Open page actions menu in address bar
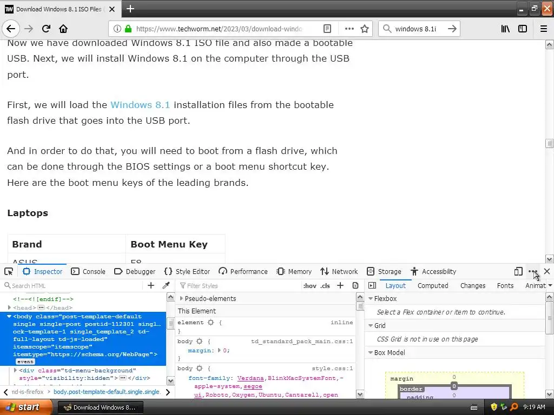The height and width of the screenshot is (415, 554). 349,29
